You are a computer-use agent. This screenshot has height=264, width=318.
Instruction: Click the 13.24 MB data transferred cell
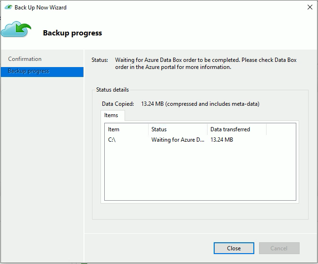click(222, 140)
